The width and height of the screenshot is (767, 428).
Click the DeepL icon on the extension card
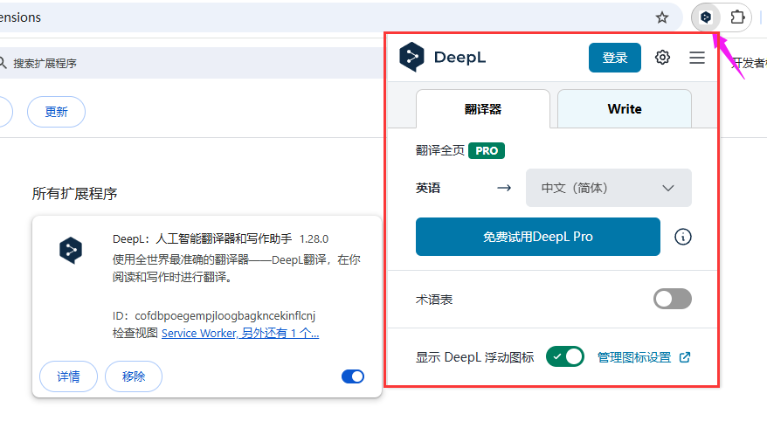[x=71, y=250]
